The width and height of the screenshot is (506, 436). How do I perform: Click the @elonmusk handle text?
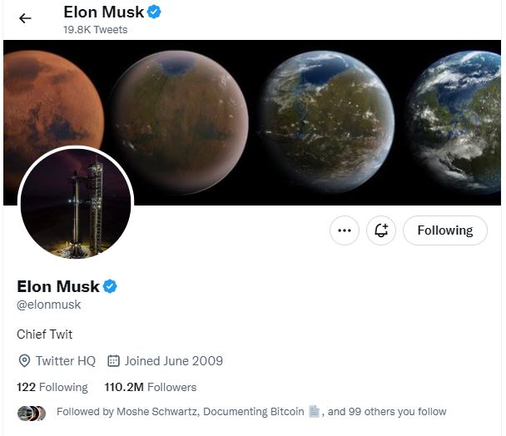click(x=49, y=305)
